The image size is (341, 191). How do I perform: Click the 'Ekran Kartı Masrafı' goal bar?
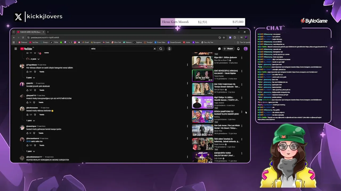tap(203, 22)
